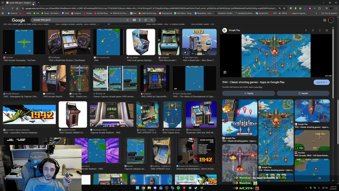
Task: Open the WorthPoint 1942 Arcade Machine thumbnail
Action: click(x=54, y=78)
